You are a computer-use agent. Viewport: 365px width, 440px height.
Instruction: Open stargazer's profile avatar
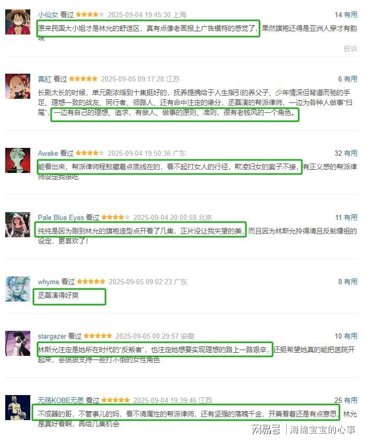[18, 343]
